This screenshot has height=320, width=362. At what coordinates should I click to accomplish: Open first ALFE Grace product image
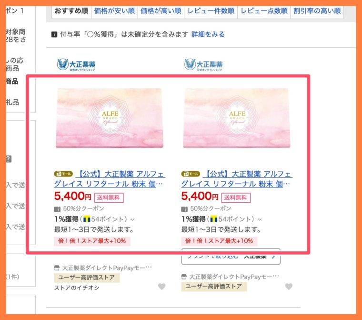pyautogui.click(x=110, y=118)
